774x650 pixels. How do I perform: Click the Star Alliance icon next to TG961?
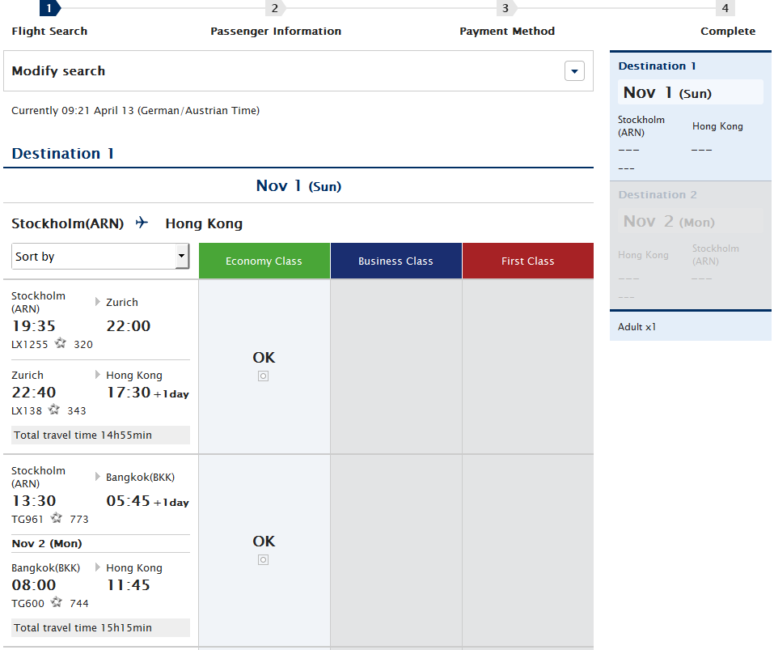coord(57,518)
